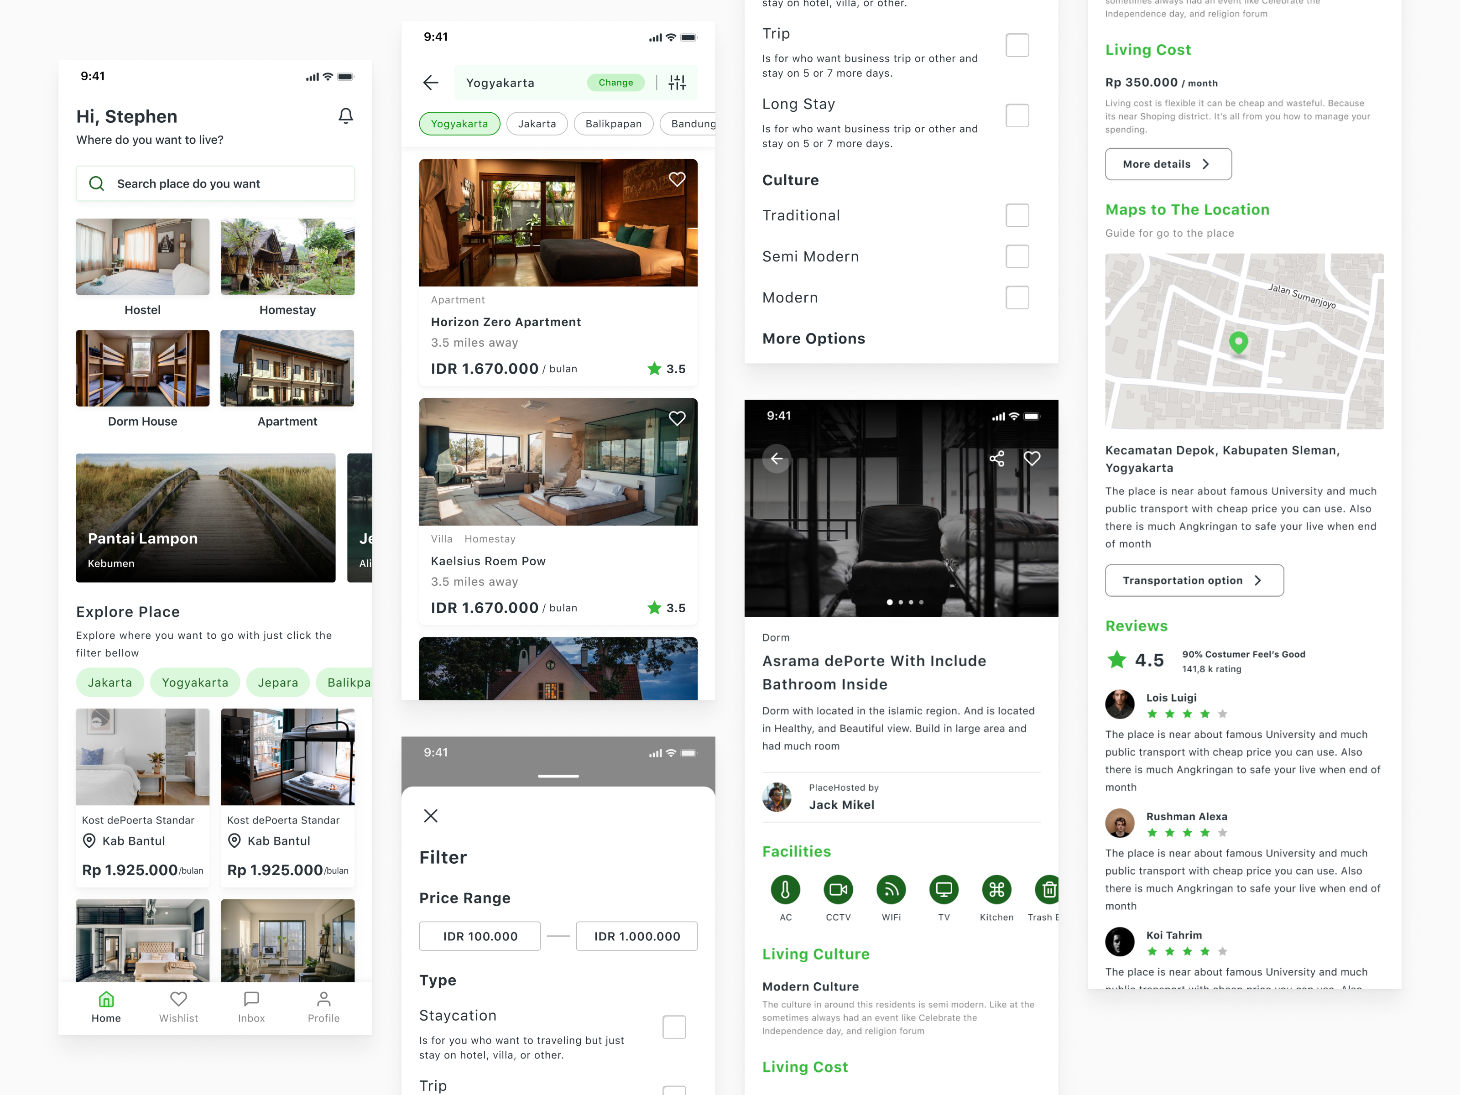This screenshot has height=1095, width=1460.
Task: Go back from Yogyakarta results
Action: [x=430, y=83]
